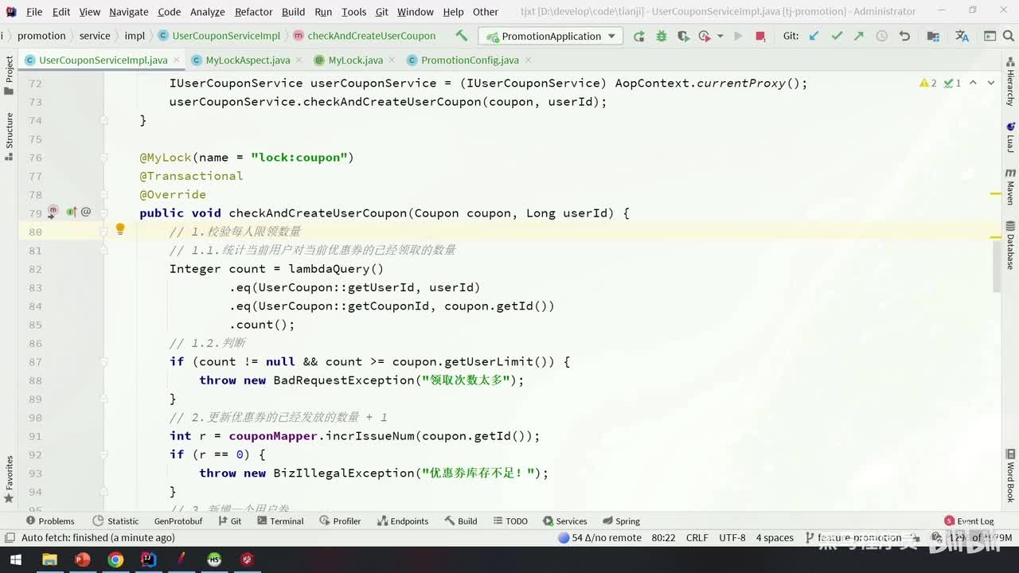Rerun PromotionApplication from the toolbar
This screenshot has height=573, width=1019.
coord(639,36)
